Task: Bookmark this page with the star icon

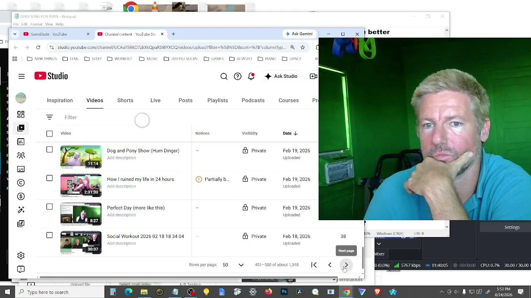Action: click(302, 47)
